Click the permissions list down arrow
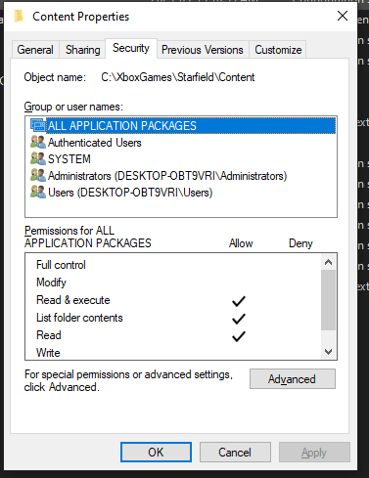Viewport: 369px width, 478px height. pyautogui.click(x=329, y=352)
